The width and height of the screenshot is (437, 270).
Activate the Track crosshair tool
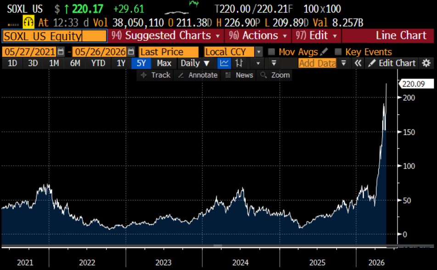[155, 75]
